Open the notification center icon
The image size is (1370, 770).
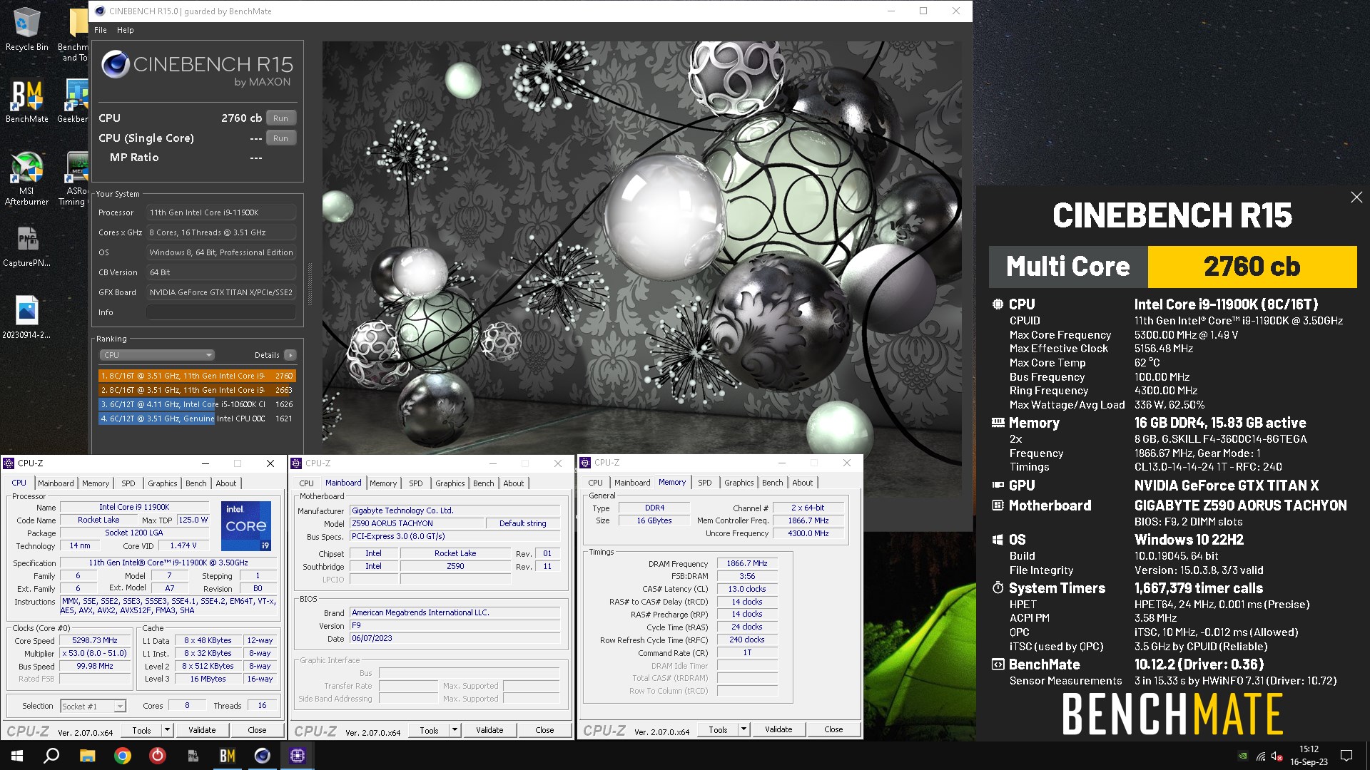pos(1346,756)
